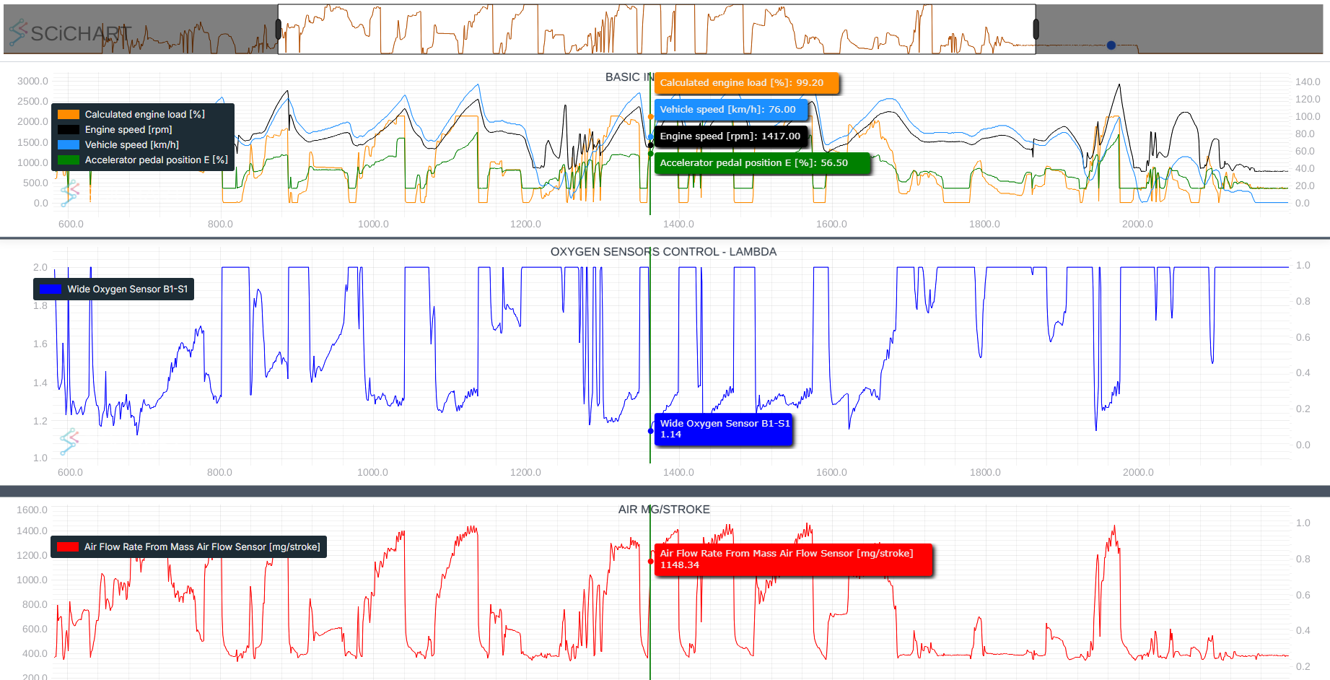
Task: Click the orange Calculated engine load legend swatch
Action: 69,114
